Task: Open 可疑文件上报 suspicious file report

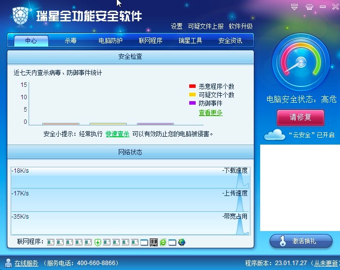Action: (x=205, y=27)
